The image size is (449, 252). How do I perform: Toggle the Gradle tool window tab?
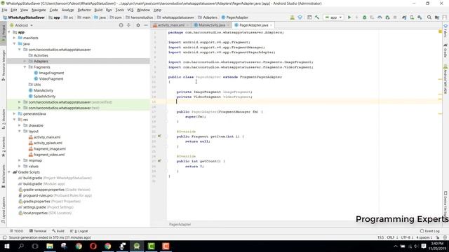(x=445, y=50)
